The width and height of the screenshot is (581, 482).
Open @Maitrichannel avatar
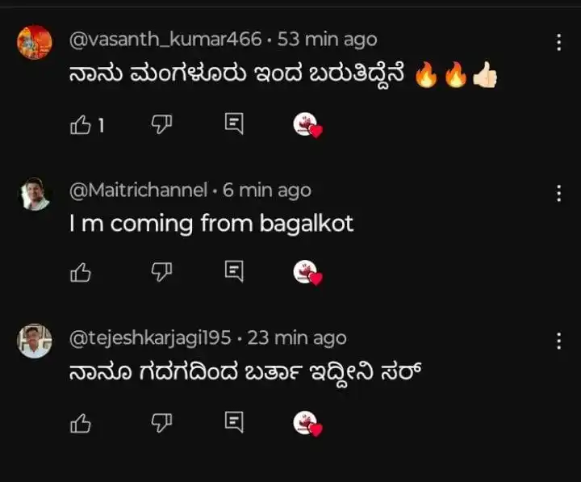coord(35,194)
